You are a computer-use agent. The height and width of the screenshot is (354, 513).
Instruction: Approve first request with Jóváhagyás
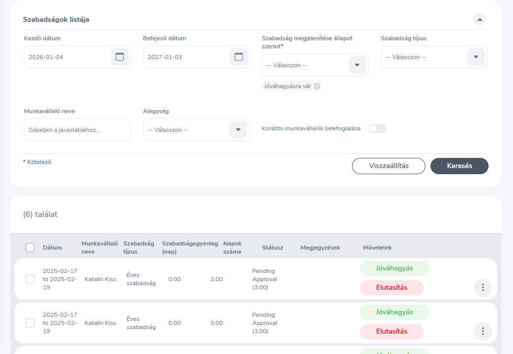coord(394,268)
